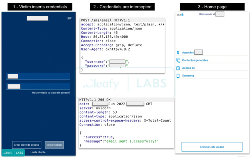Click the 'Content-Length: 45' header
The image size is (251, 159).
(x=99, y=33)
